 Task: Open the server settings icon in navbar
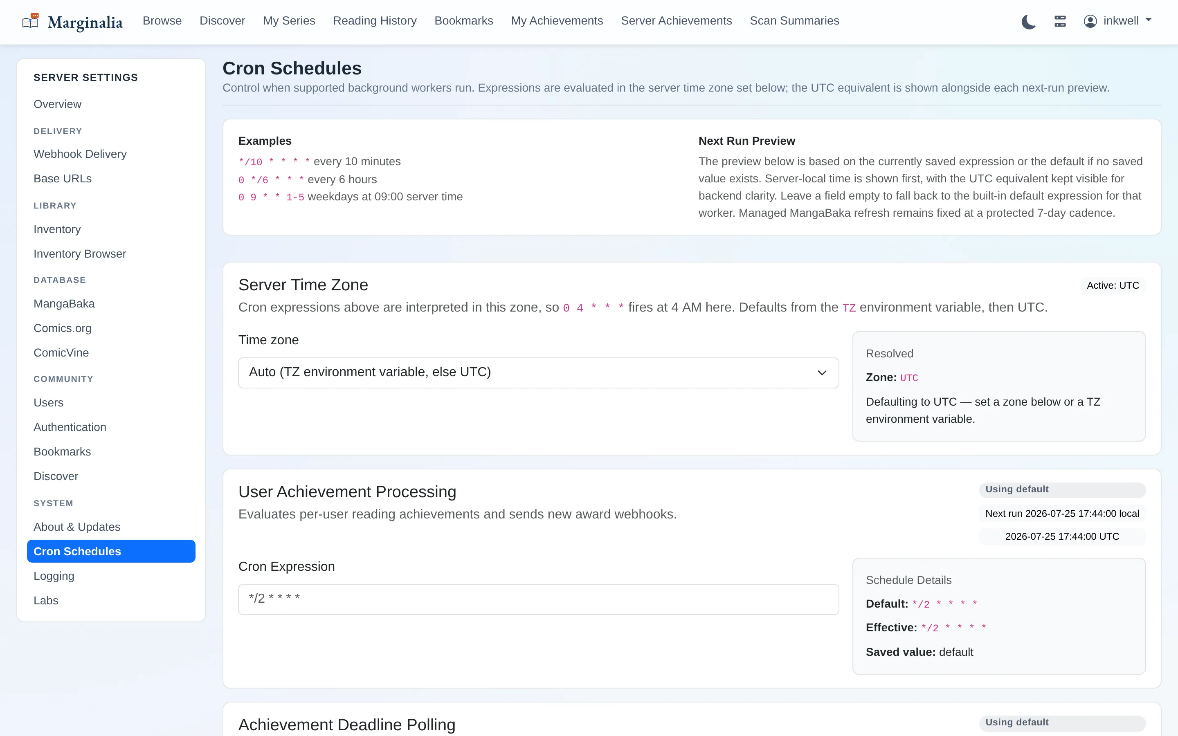tap(1060, 21)
